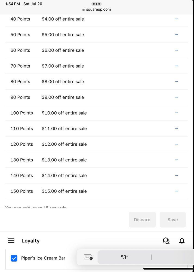Open the notifications bell
Screen dimensions: 194x272
coord(182,241)
